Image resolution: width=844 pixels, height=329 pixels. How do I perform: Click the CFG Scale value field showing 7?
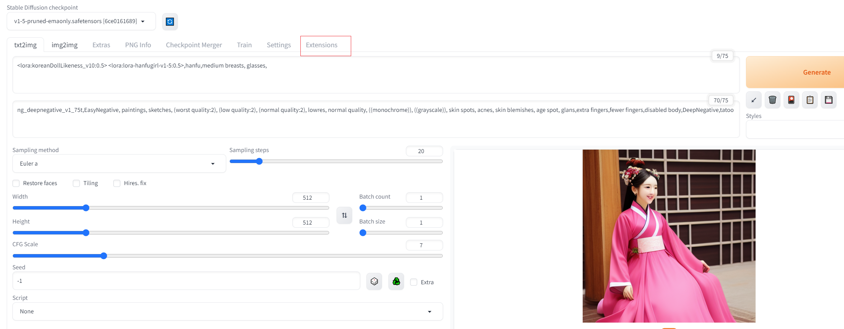point(424,245)
